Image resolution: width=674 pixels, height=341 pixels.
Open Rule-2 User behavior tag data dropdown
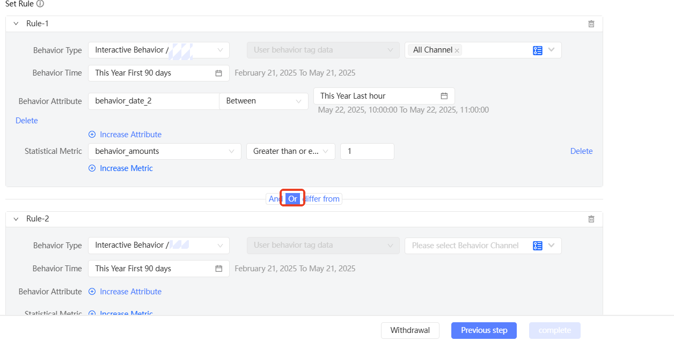(323, 245)
